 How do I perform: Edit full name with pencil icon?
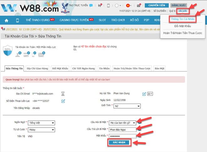coord(144,94)
